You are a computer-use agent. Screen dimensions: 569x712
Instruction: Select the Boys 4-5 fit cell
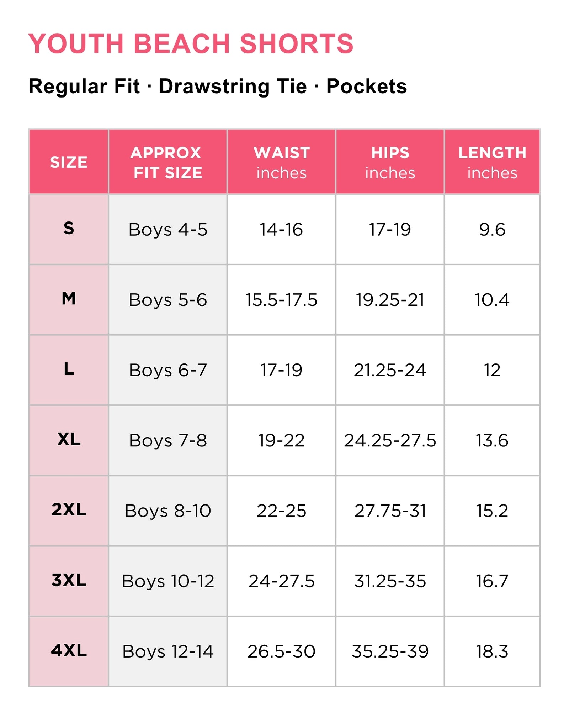tap(168, 230)
